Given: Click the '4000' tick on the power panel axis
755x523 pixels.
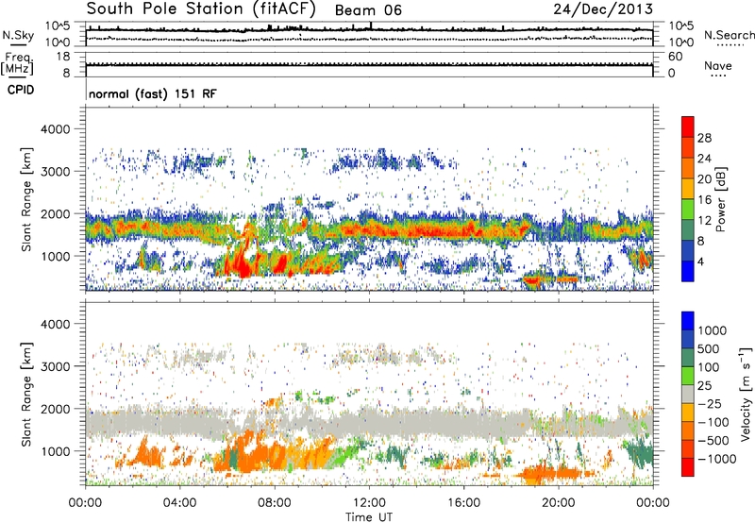Looking at the screenshot, I should [x=55, y=129].
